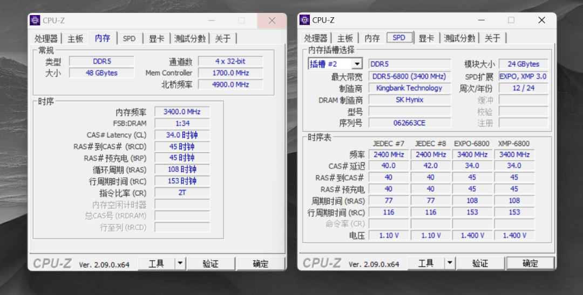Expand the 插槽 #2 slot dropdown

pos(357,64)
